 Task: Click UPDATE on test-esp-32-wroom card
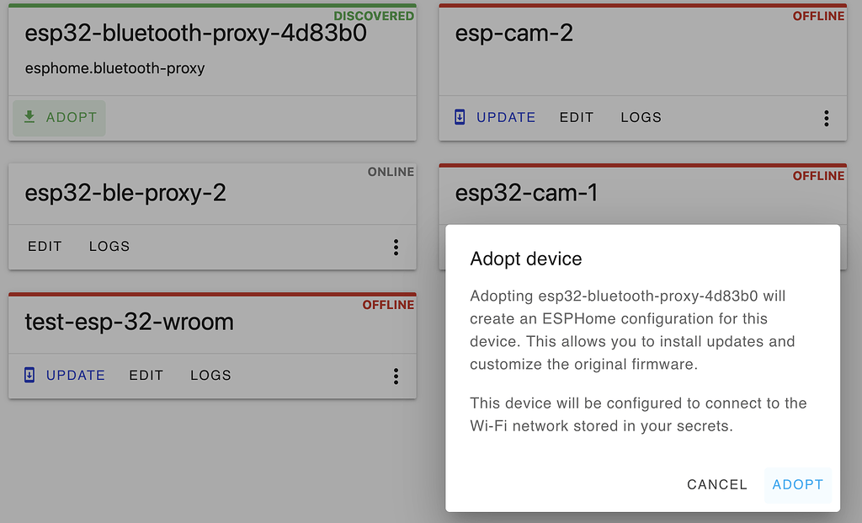(x=75, y=376)
